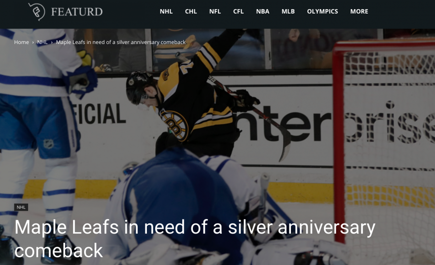Image resolution: width=435 pixels, height=265 pixels.
Task: Navigate to the NBA section
Action: pos(263,12)
